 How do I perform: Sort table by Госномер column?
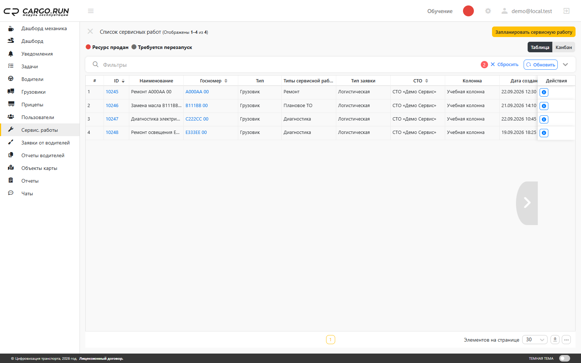coord(226,81)
